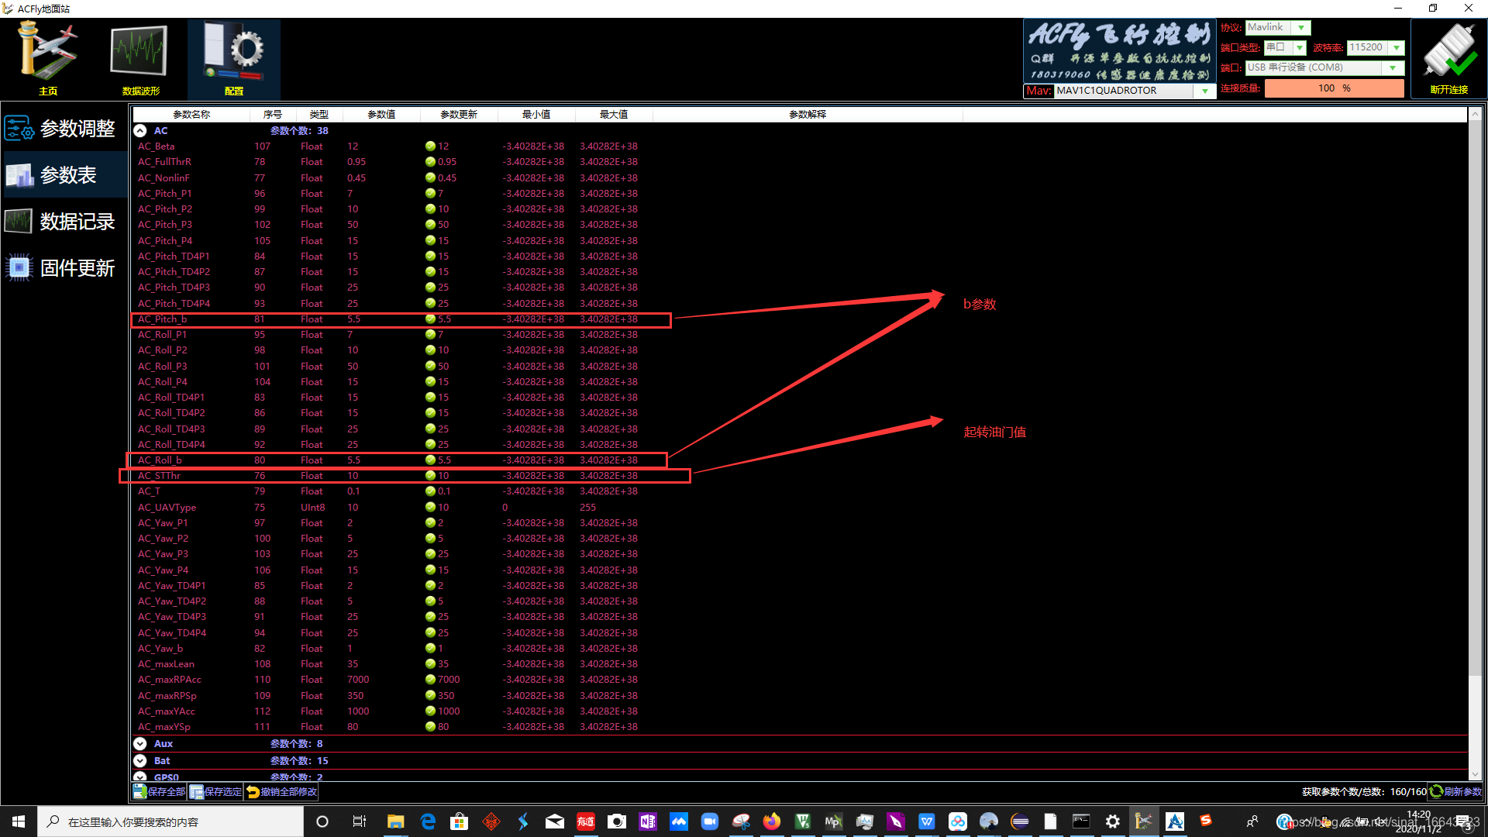The image size is (1488, 837).
Task: Click the connection quality 100% bar
Action: tap(1333, 88)
